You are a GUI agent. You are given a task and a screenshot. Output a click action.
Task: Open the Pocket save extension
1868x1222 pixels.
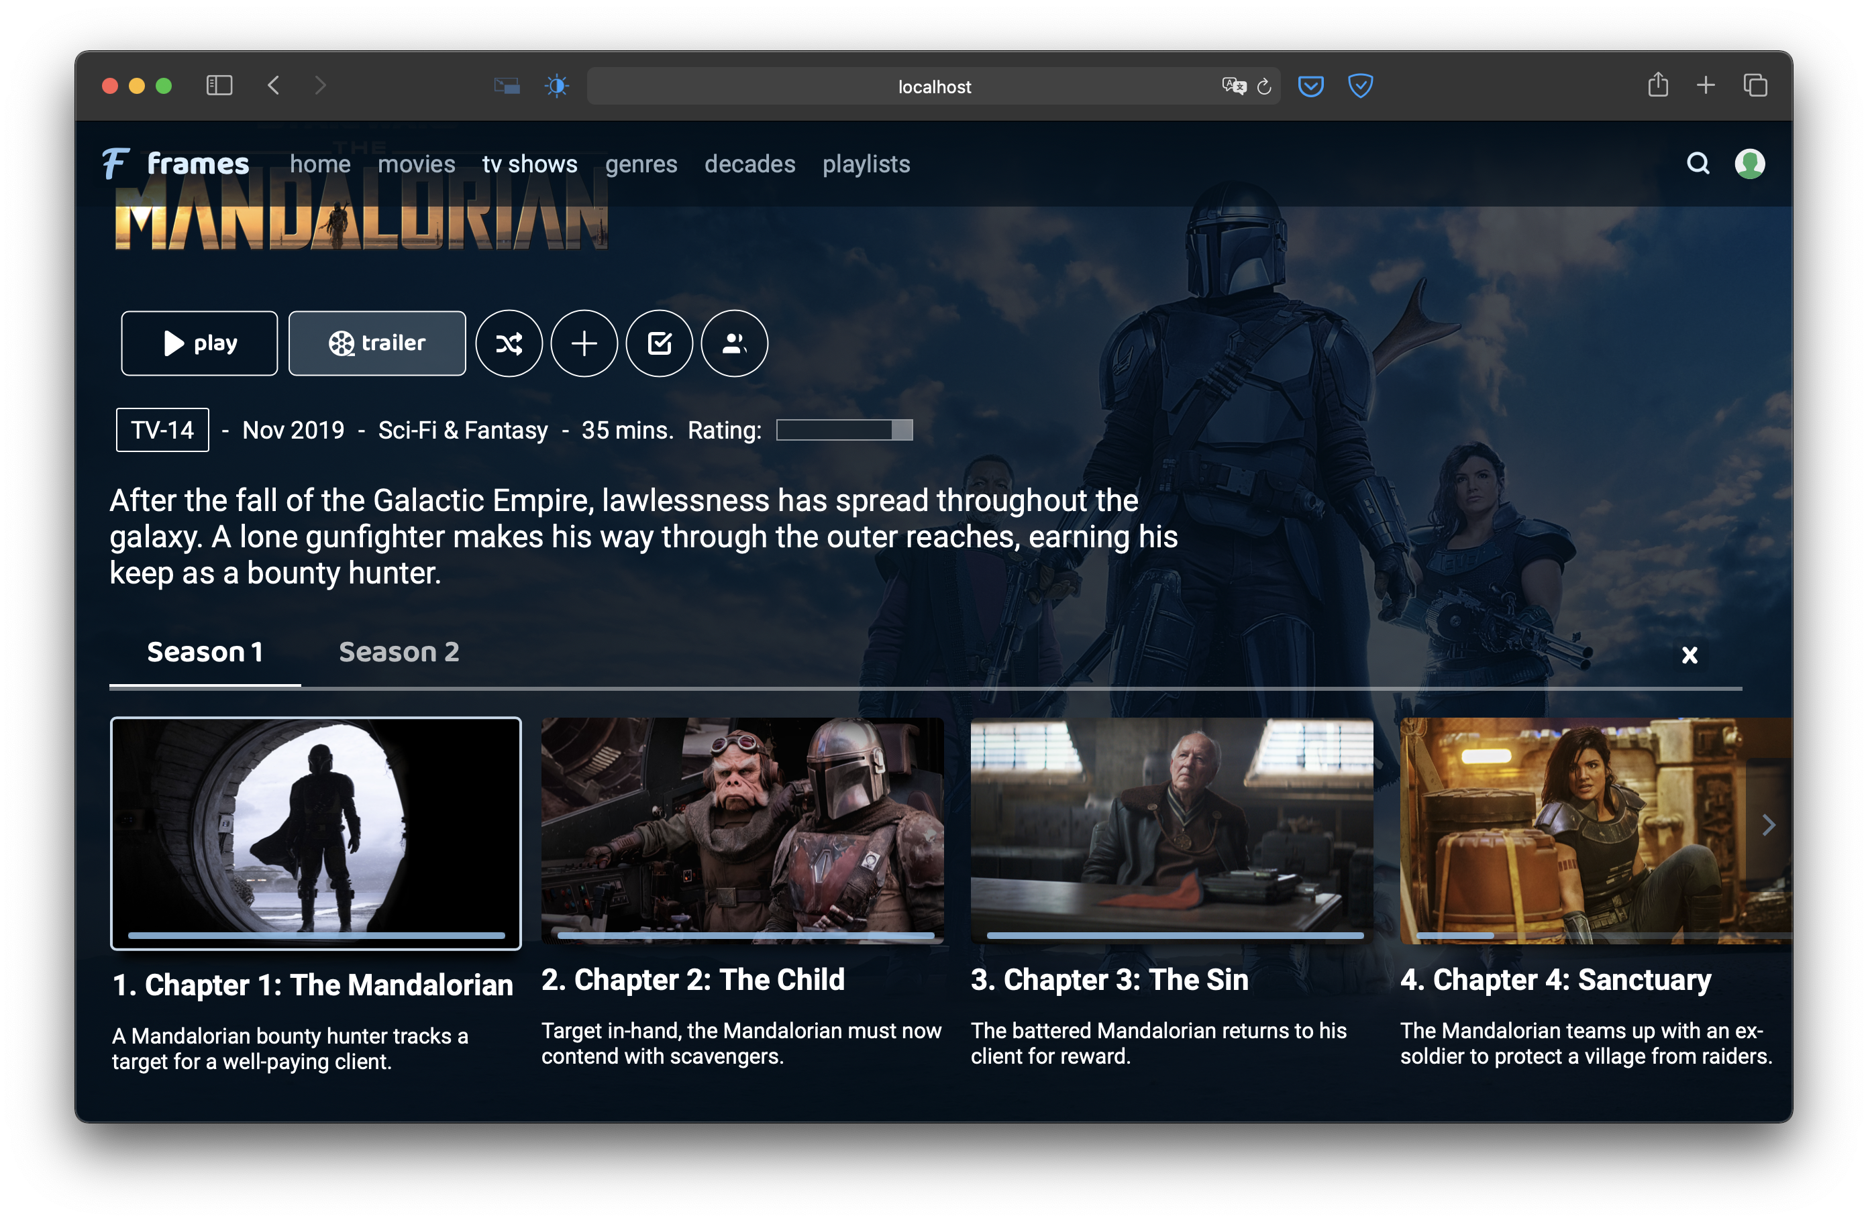click(1310, 85)
